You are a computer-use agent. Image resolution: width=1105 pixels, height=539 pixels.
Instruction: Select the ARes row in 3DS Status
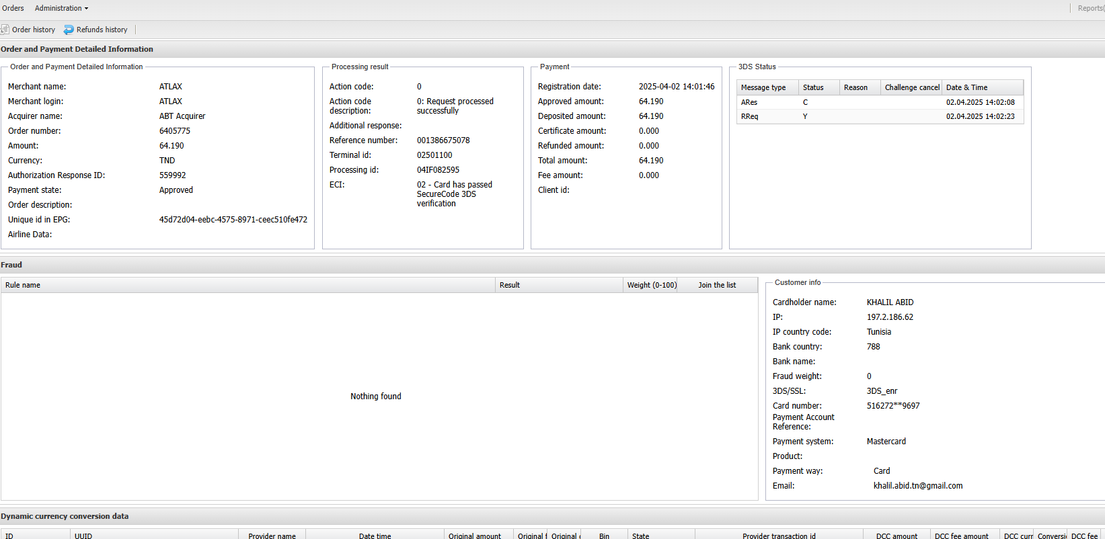coord(749,102)
